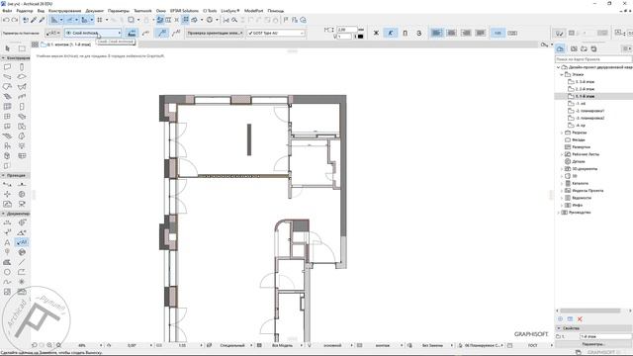Select the Pick Up Parameters eyedropper

[x=34, y=20]
